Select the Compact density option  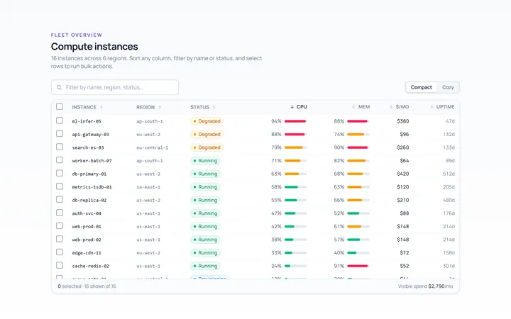click(x=421, y=87)
